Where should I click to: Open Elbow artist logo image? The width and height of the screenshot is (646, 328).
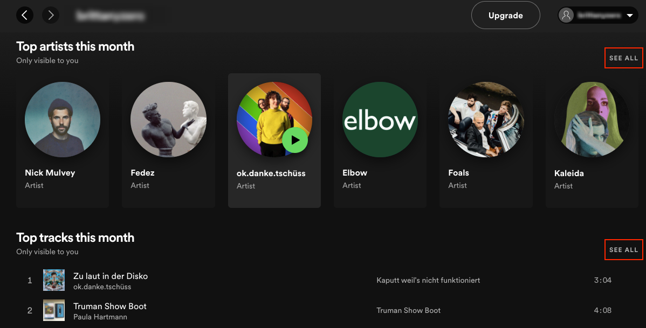380,120
